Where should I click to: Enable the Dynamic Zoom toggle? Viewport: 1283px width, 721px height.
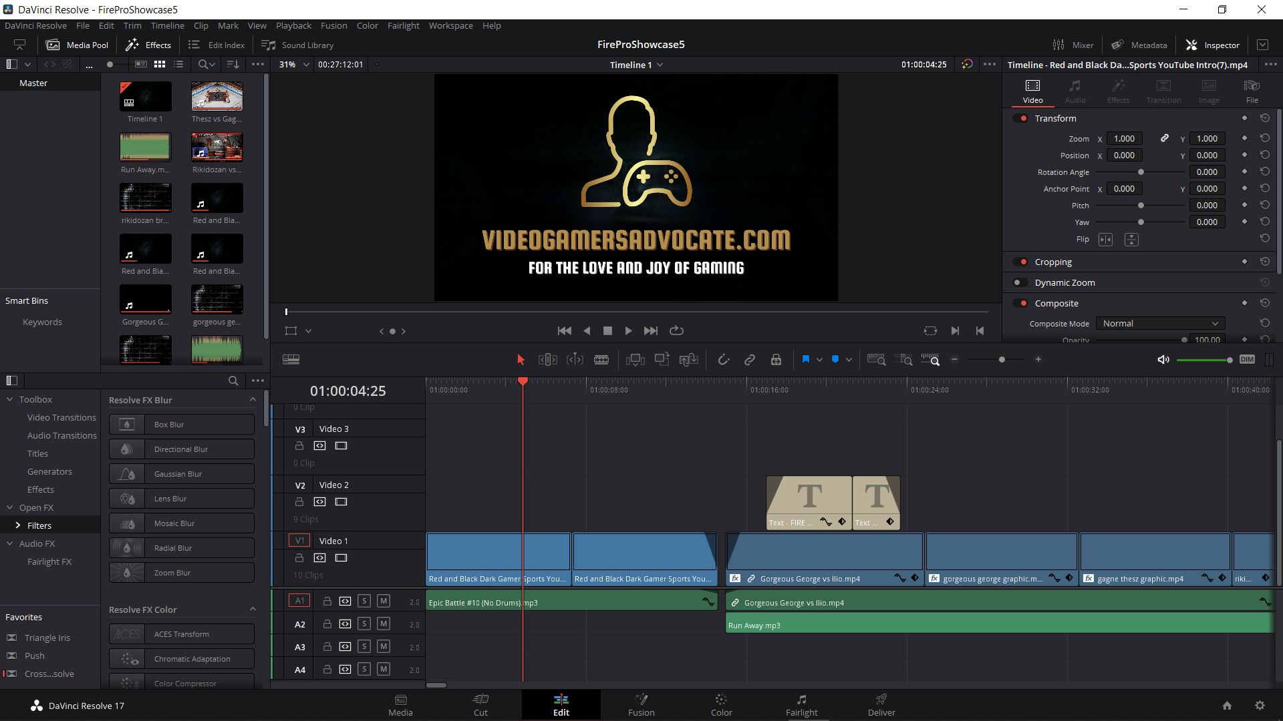click(x=1020, y=282)
